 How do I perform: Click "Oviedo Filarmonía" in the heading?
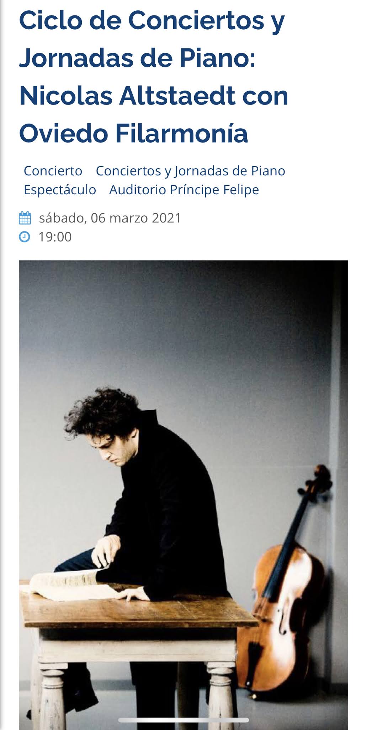tap(133, 133)
